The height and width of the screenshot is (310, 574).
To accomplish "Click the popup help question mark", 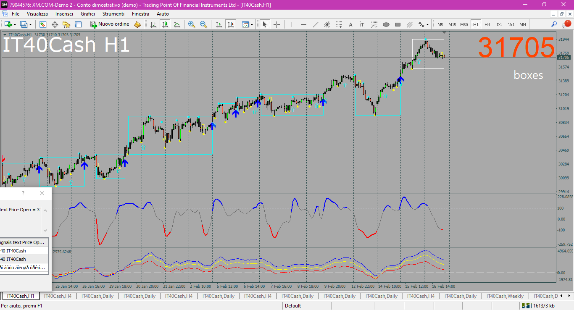I will tap(23, 193).
